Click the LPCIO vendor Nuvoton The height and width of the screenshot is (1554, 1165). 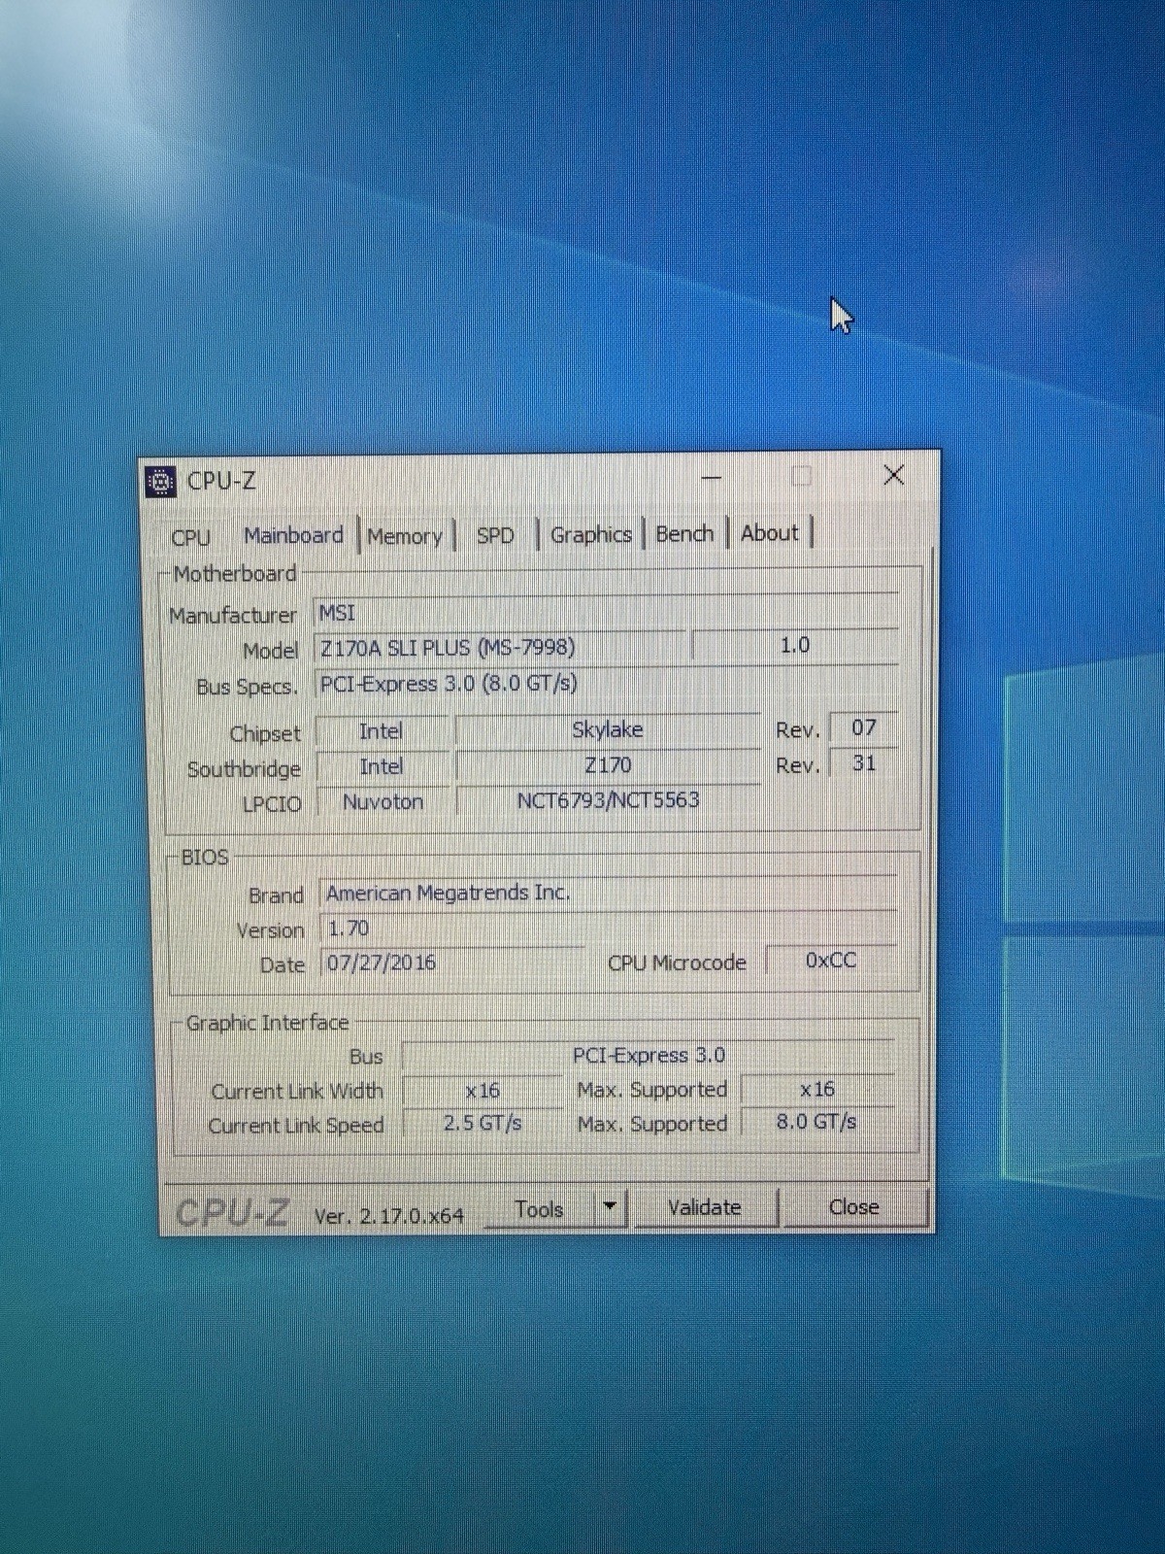point(383,801)
